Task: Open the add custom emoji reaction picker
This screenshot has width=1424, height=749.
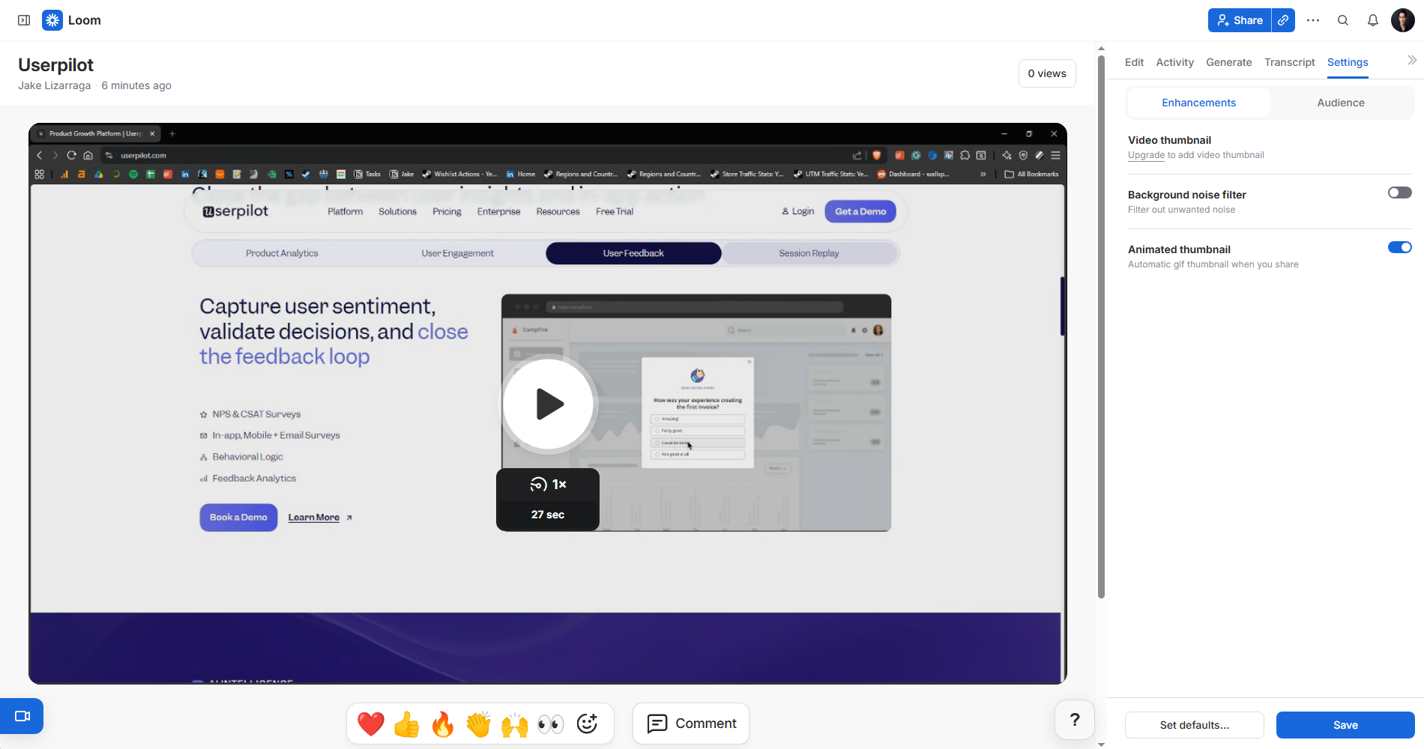Action: click(x=587, y=724)
